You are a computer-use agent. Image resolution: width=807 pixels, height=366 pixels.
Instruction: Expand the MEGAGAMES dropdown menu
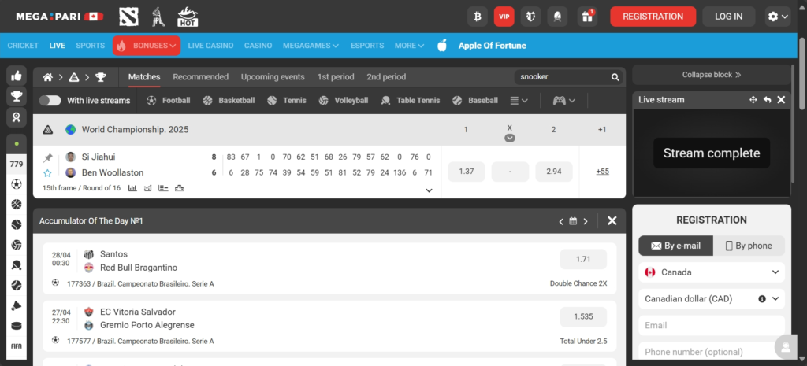coord(311,45)
